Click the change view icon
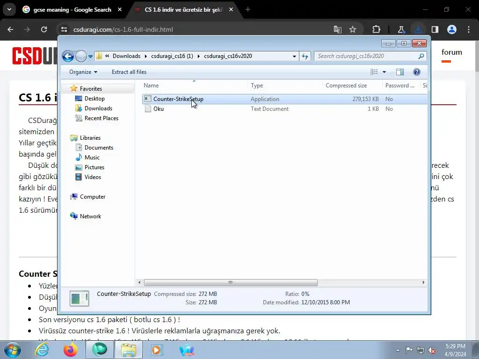This screenshot has height=359, width=479. pos(374,72)
